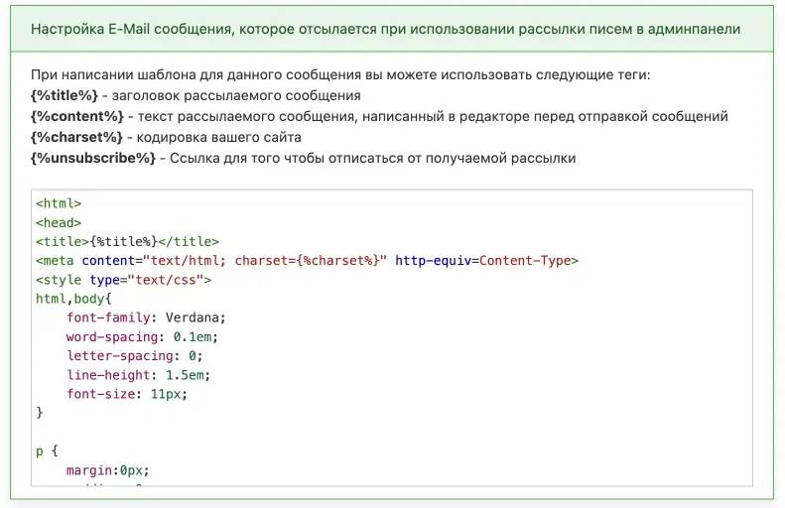Screen dimensions: 785x508
Task: Click the <title> tag line in the editor
Action: click(127, 241)
